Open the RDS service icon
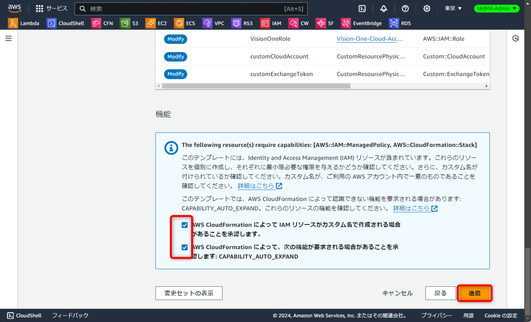 [x=394, y=23]
